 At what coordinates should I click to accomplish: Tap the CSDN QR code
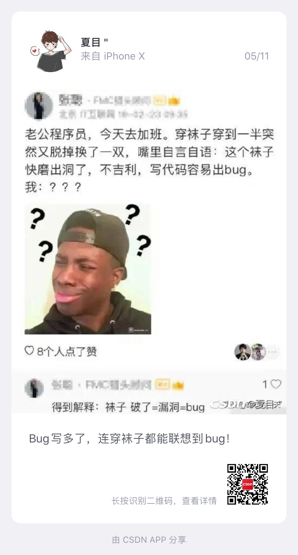(x=248, y=484)
